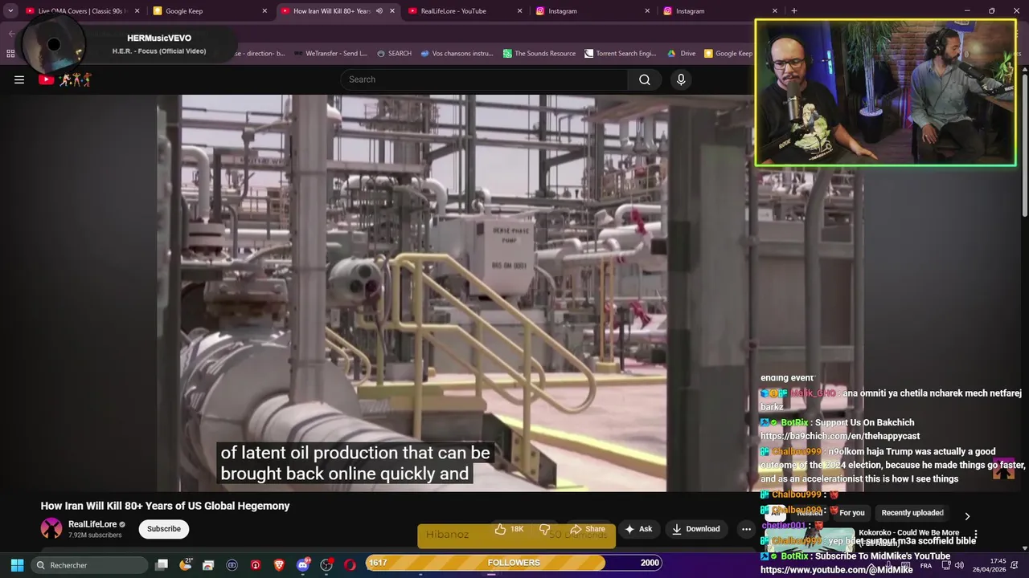Open Opera browser from the taskbar

pyautogui.click(x=350, y=565)
